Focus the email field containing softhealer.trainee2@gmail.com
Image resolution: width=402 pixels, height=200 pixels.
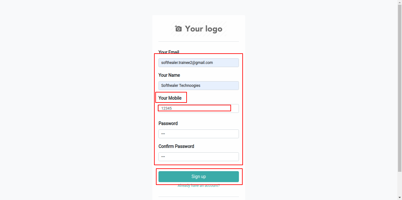point(198,63)
